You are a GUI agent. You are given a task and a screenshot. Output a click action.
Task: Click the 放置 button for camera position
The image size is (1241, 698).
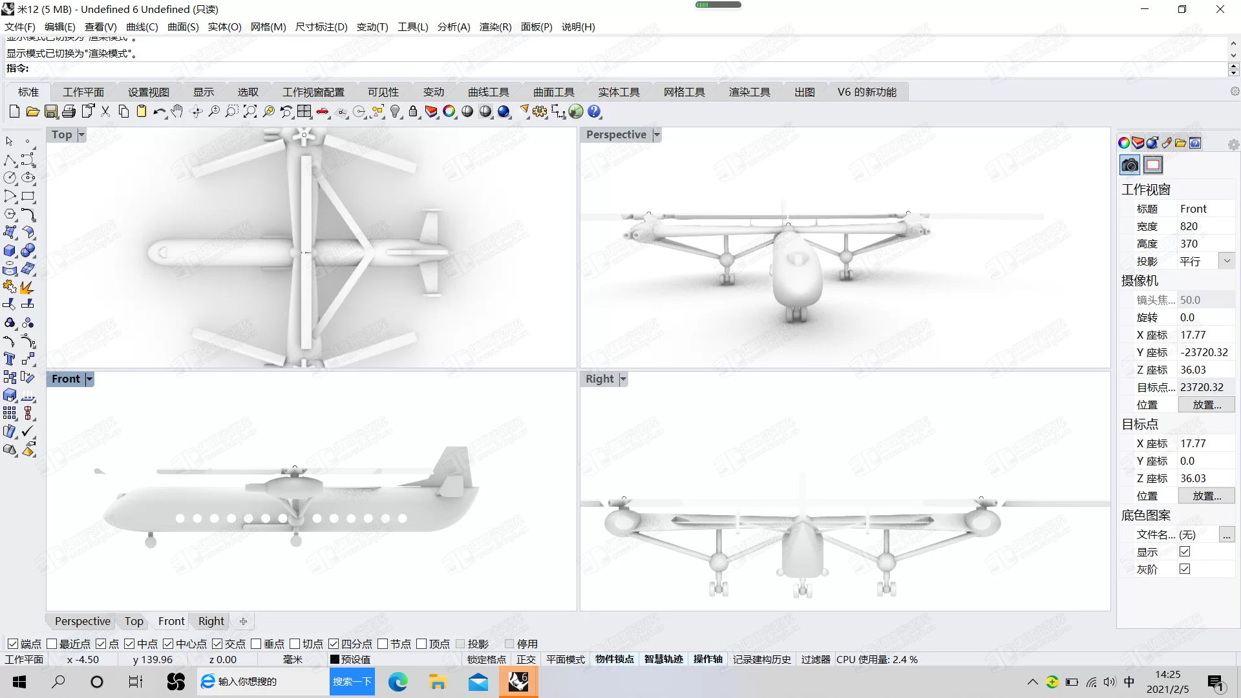click(x=1205, y=404)
